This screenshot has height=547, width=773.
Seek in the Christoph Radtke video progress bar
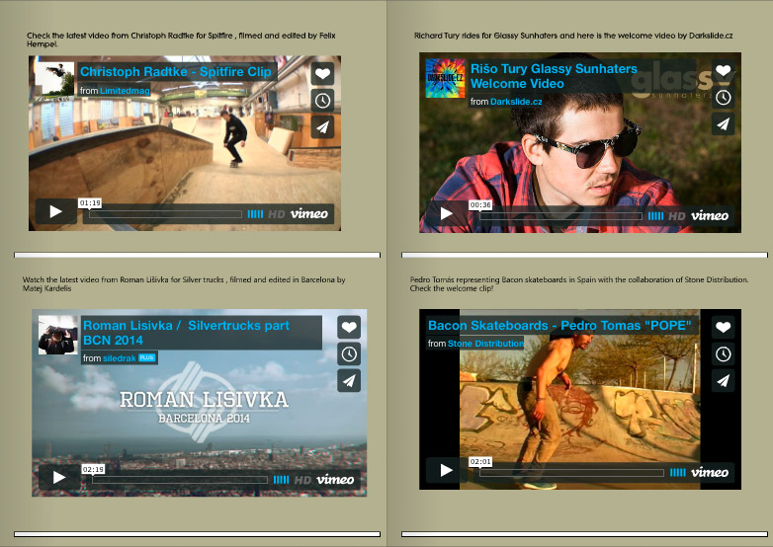[164, 213]
